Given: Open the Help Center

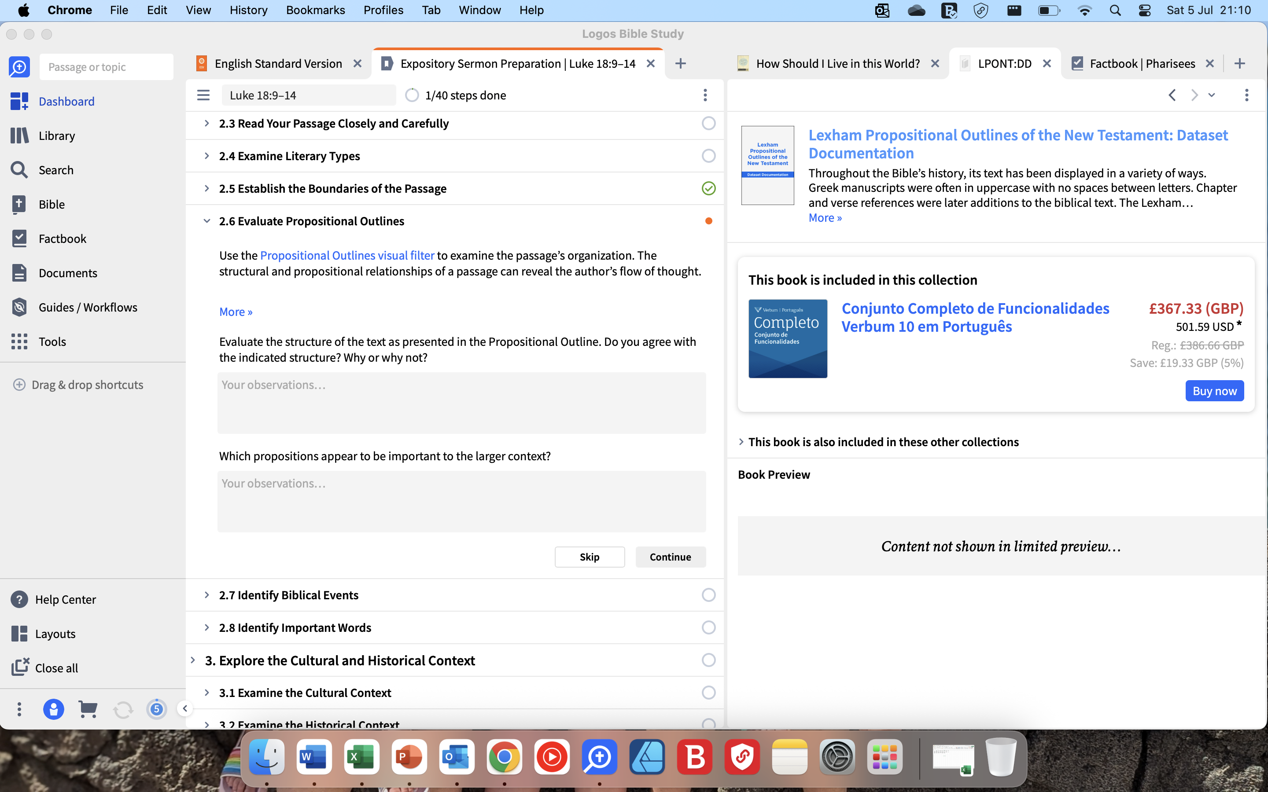Looking at the screenshot, I should click(x=53, y=599).
